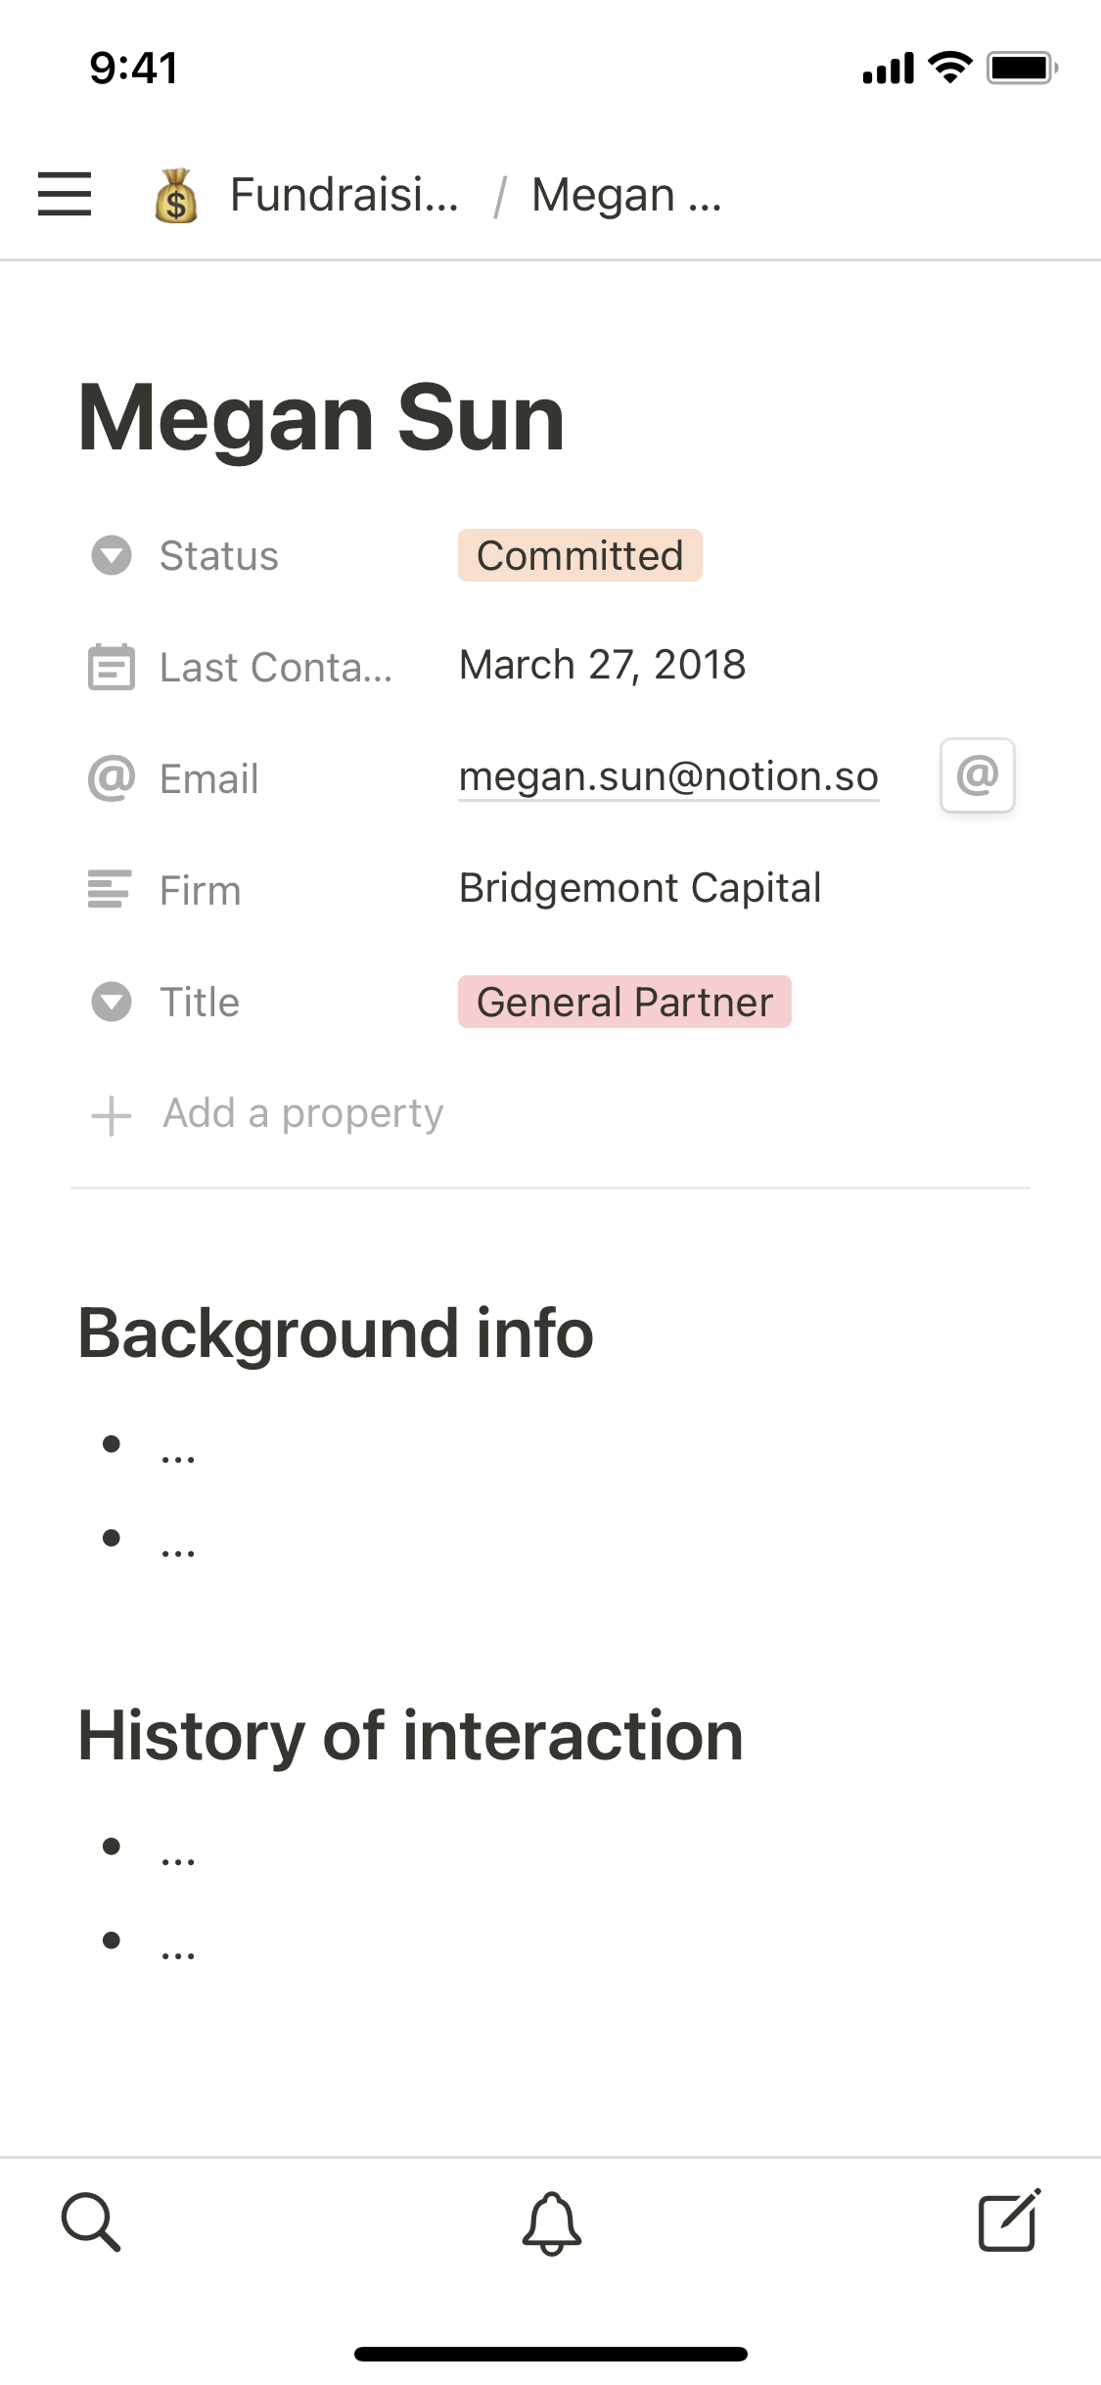
Task: Go to Fundraising breadcrumb
Action: point(344,195)
